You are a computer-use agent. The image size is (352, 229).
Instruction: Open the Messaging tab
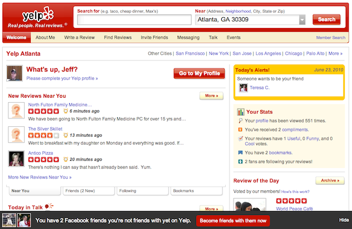[188, 37]
